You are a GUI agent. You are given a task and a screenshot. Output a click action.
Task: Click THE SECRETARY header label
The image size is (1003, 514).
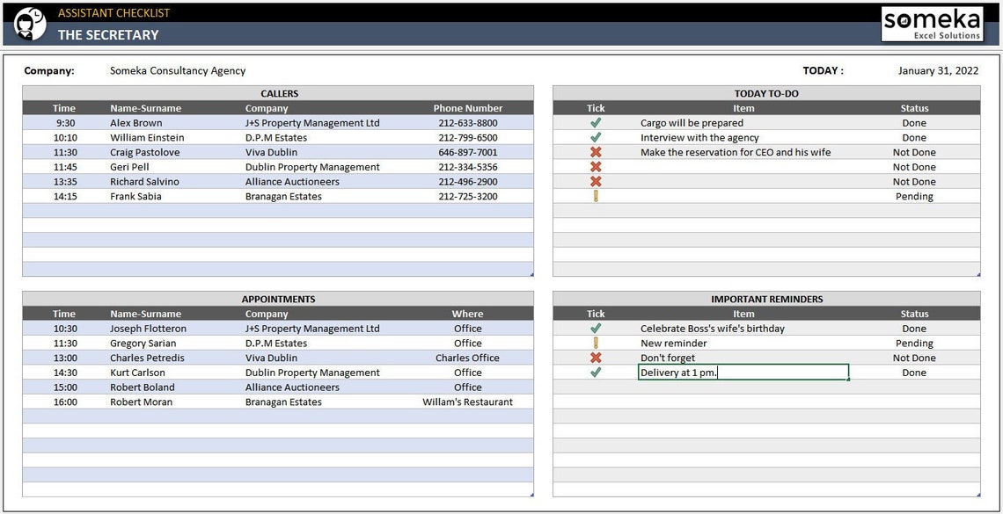108,34
